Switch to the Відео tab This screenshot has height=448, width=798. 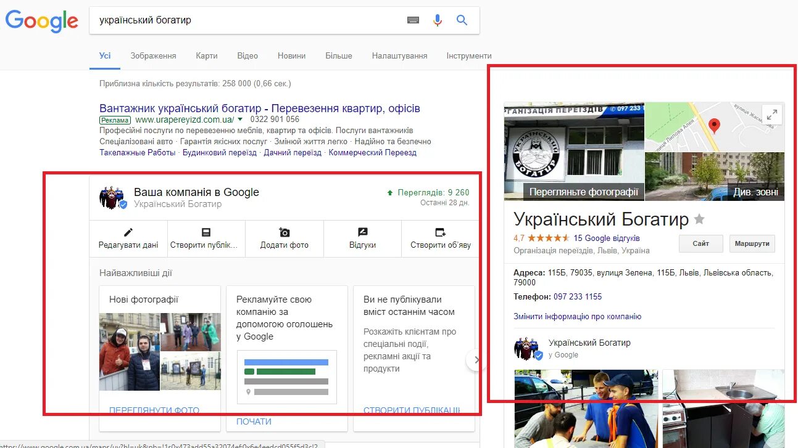coord(247,55)
